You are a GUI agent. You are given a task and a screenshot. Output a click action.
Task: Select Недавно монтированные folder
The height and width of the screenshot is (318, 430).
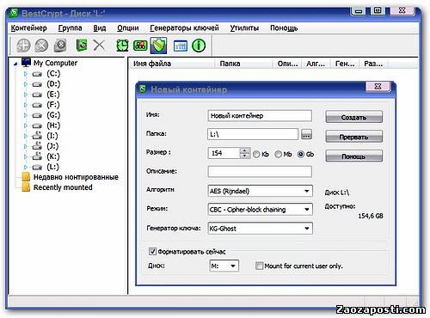[76, 177]
